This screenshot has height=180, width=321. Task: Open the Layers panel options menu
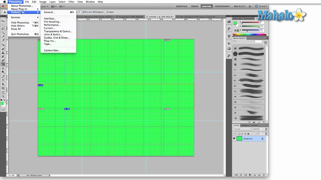click(x=267, y=125)
